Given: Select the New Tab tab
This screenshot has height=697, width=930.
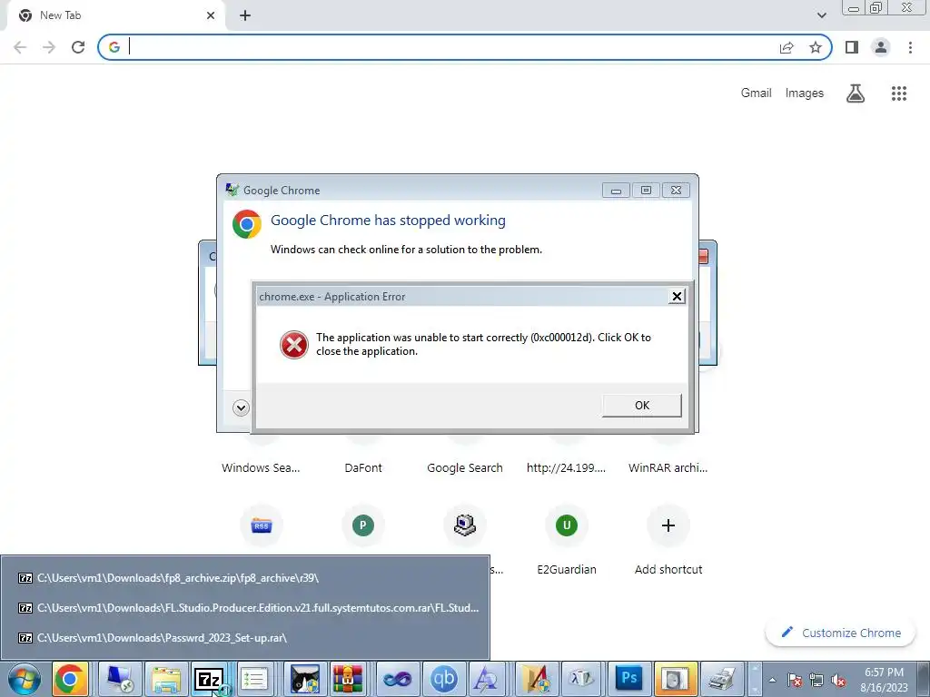Looking at the screenshot, I should coord(116,16).
